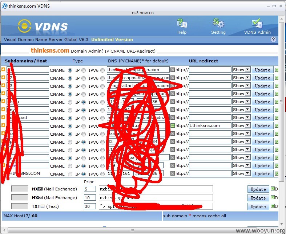Open Show dropdown in THINKSNS.COM row
The width and height of the screenshot is (286, 234).
241,173
